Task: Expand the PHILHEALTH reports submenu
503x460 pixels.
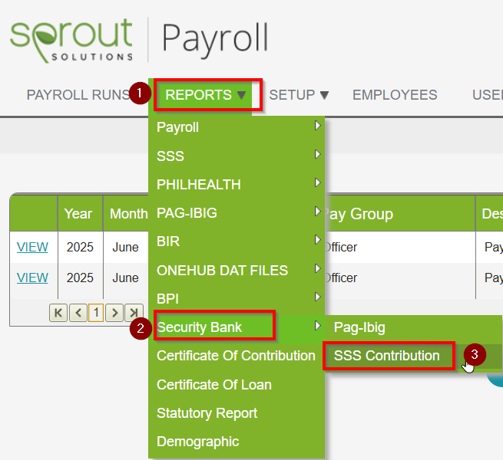Action: (x=237, y=185)
